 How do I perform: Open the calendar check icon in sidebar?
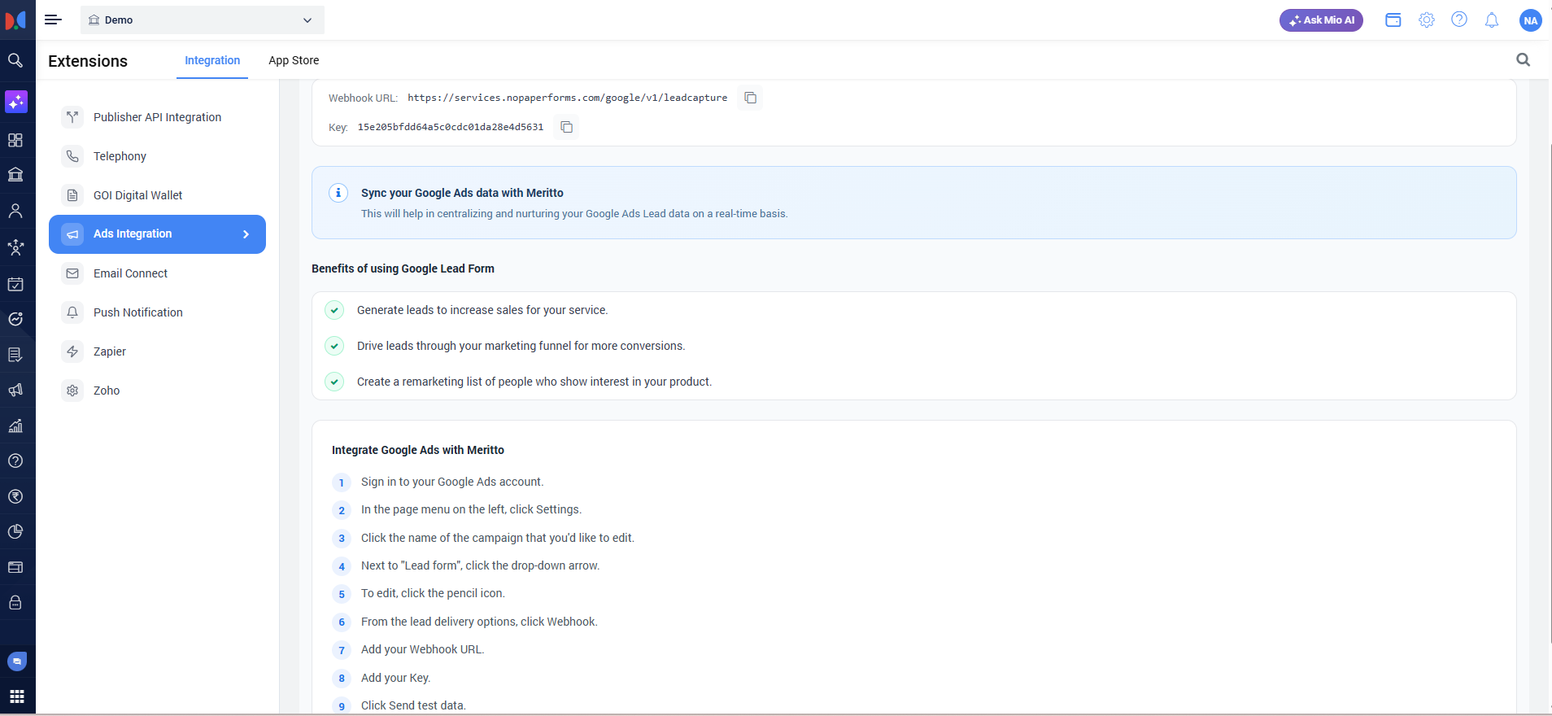(15, 284)
